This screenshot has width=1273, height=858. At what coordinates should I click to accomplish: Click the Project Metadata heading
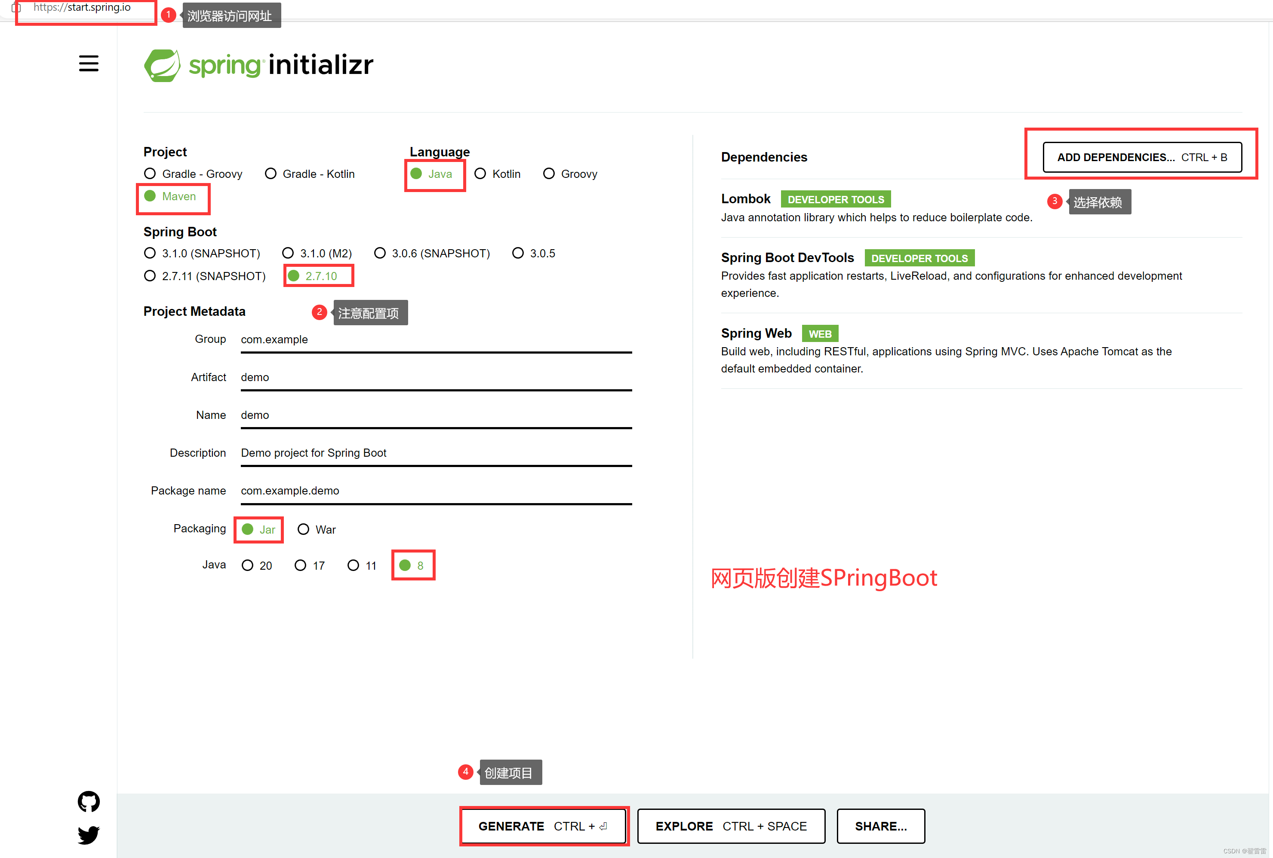(x=194, y=311)
